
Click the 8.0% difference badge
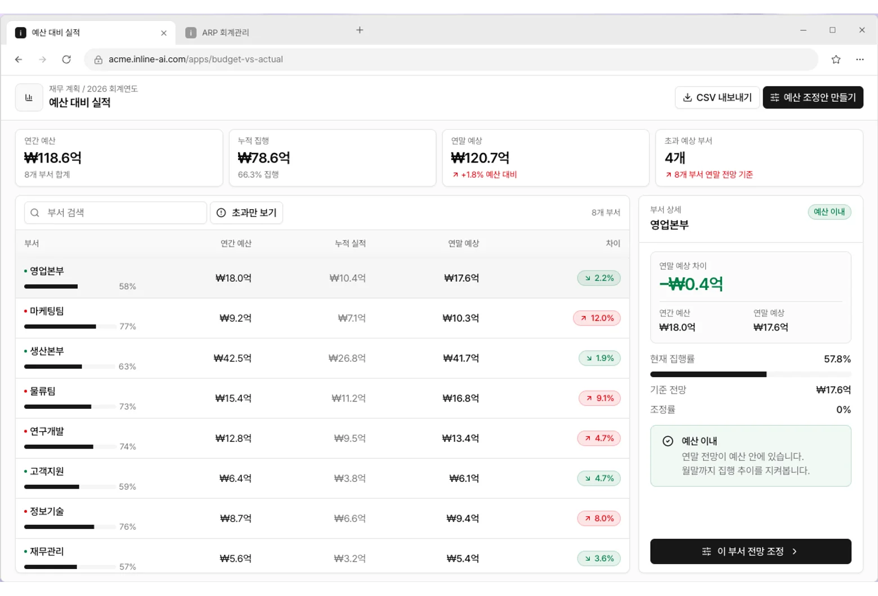click(x=599, y=518)
